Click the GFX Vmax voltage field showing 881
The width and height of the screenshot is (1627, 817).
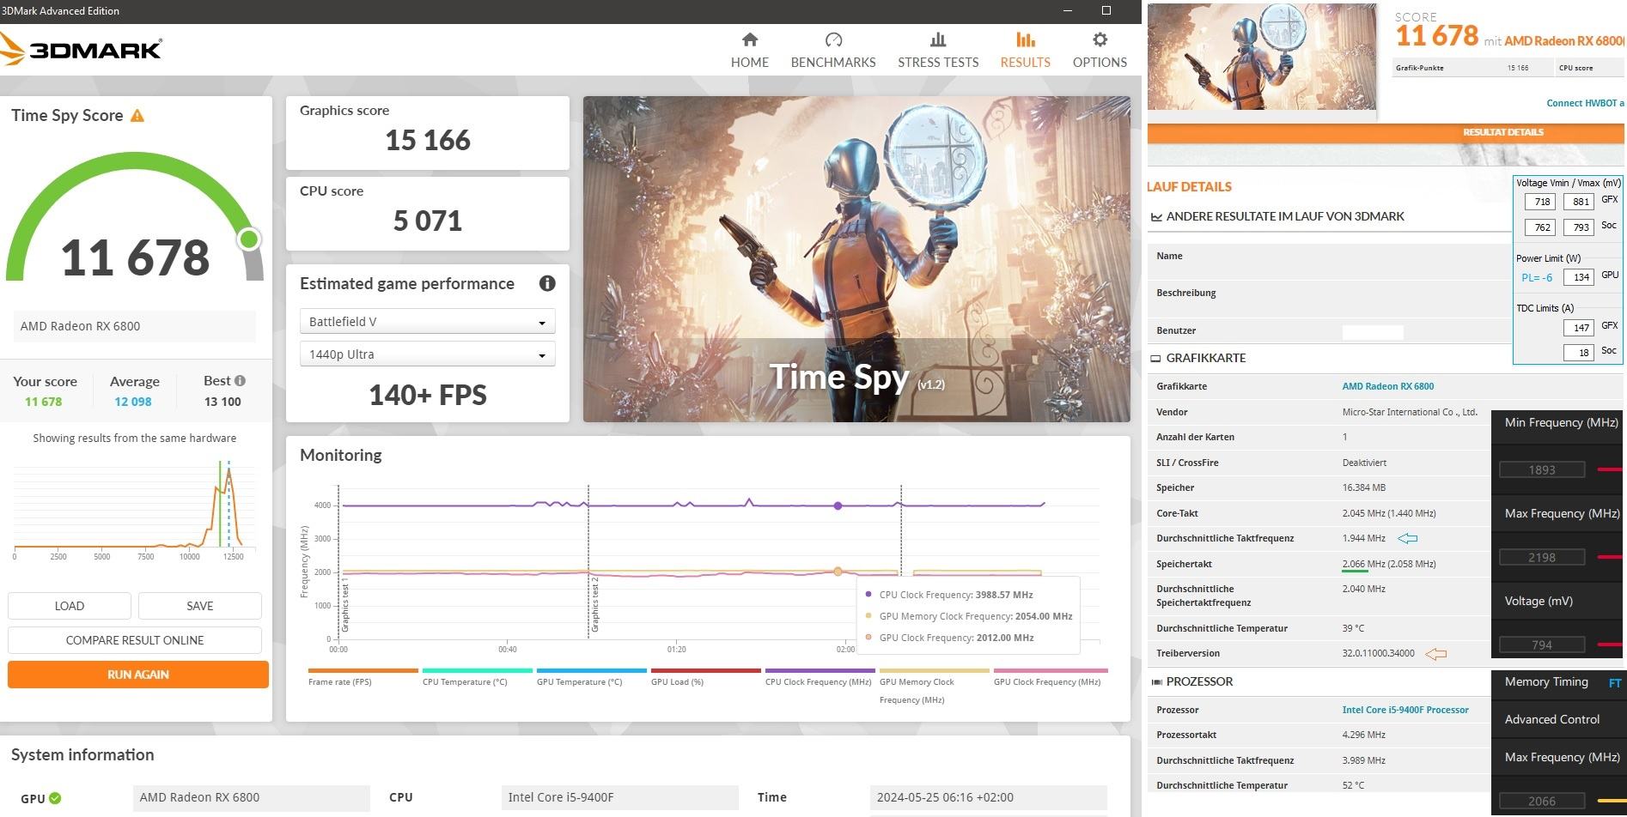pos(1579,202)
